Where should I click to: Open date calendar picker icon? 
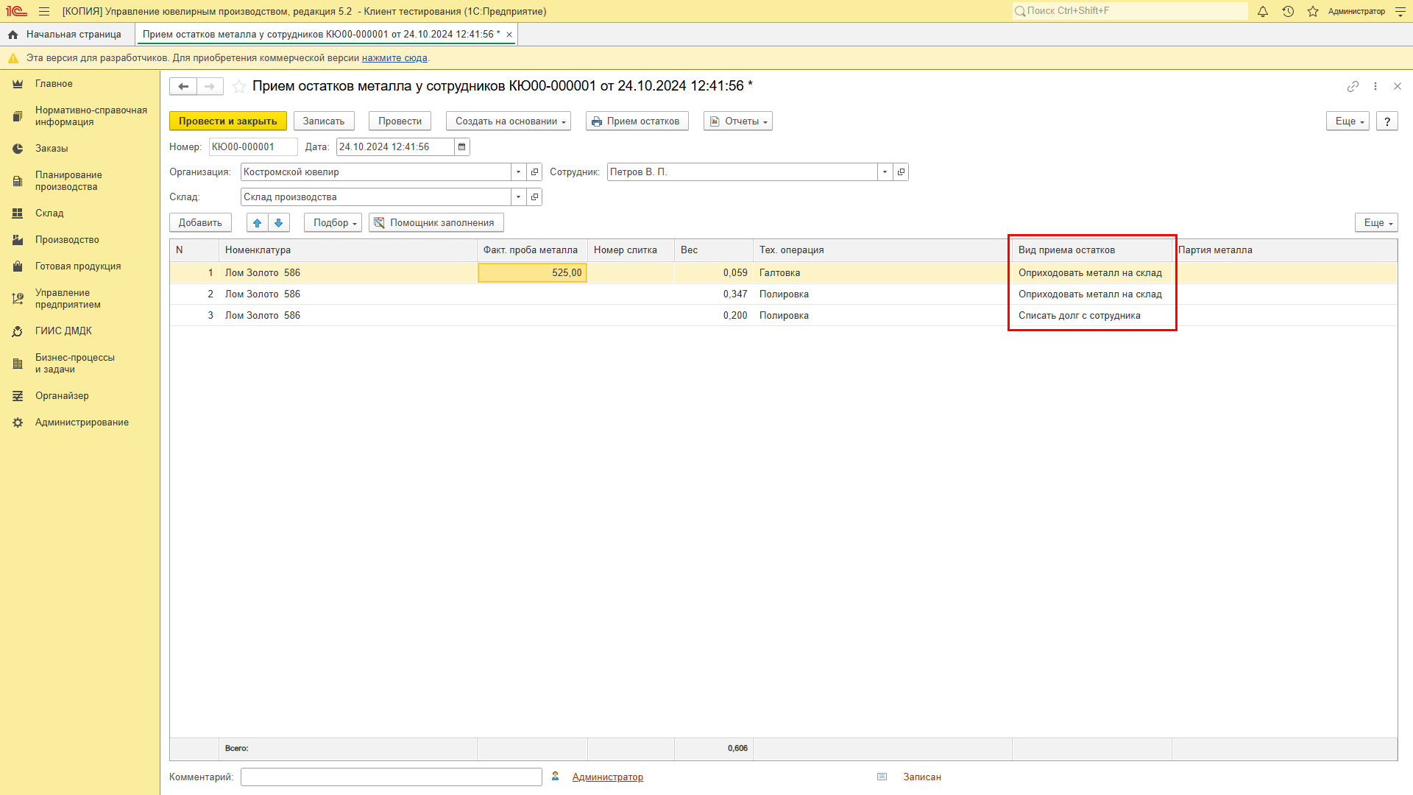(462, 147)
